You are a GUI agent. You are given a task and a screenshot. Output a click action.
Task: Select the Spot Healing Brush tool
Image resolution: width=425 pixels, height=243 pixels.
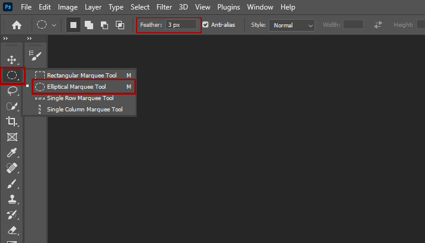(12, 168)
